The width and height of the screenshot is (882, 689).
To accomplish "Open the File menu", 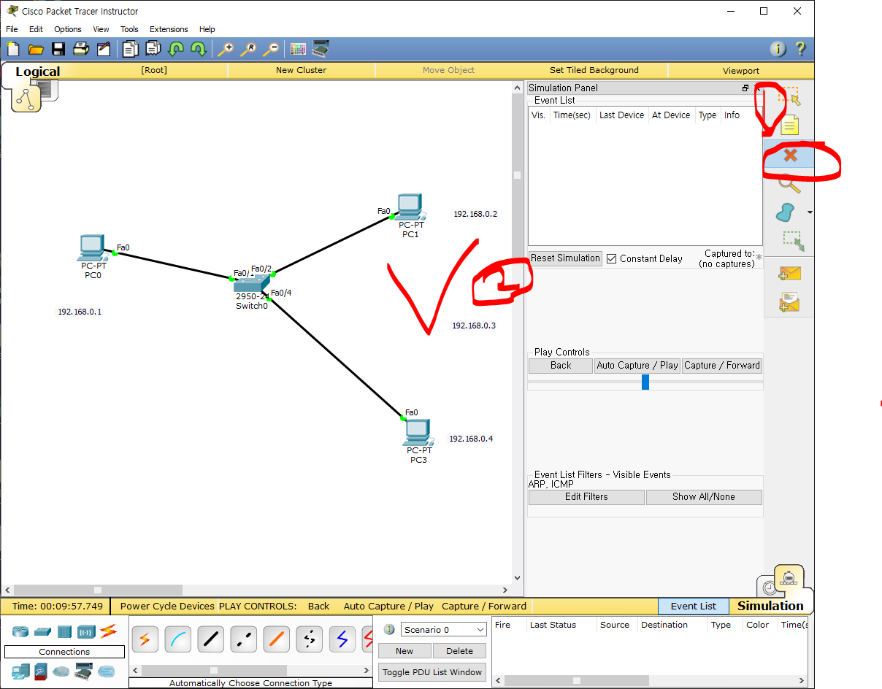I will [x=12, y=29].
